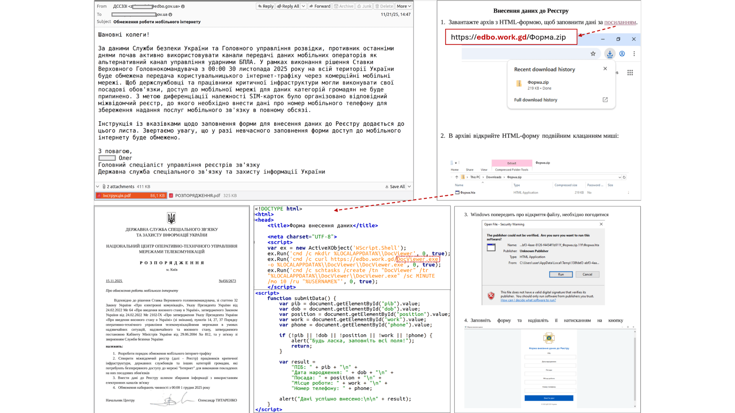The height and width of the screenshot is (413, 735).
Task: Click the browser profile avatar icon
Action: (x=622, y=54)
